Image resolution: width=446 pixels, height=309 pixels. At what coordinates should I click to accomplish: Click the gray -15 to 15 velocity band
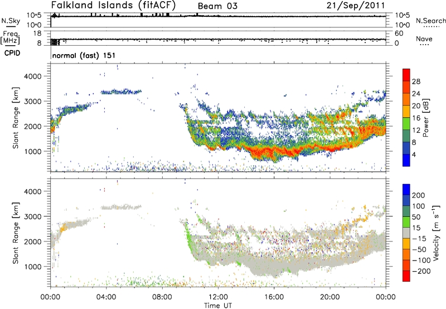click(406, 233)
